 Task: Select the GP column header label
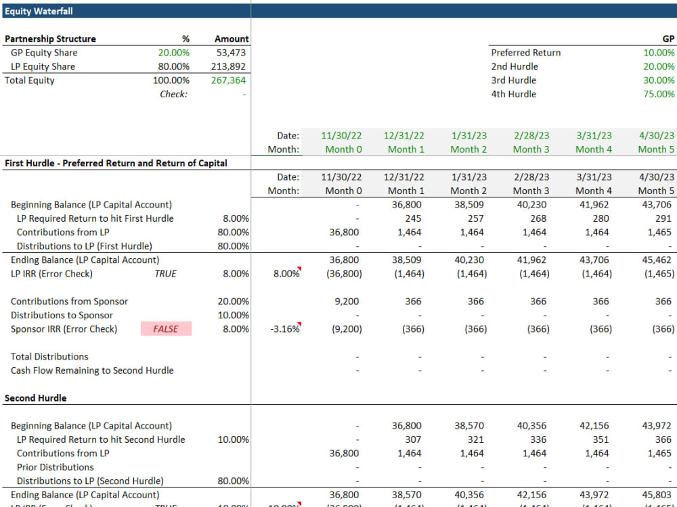669,39
